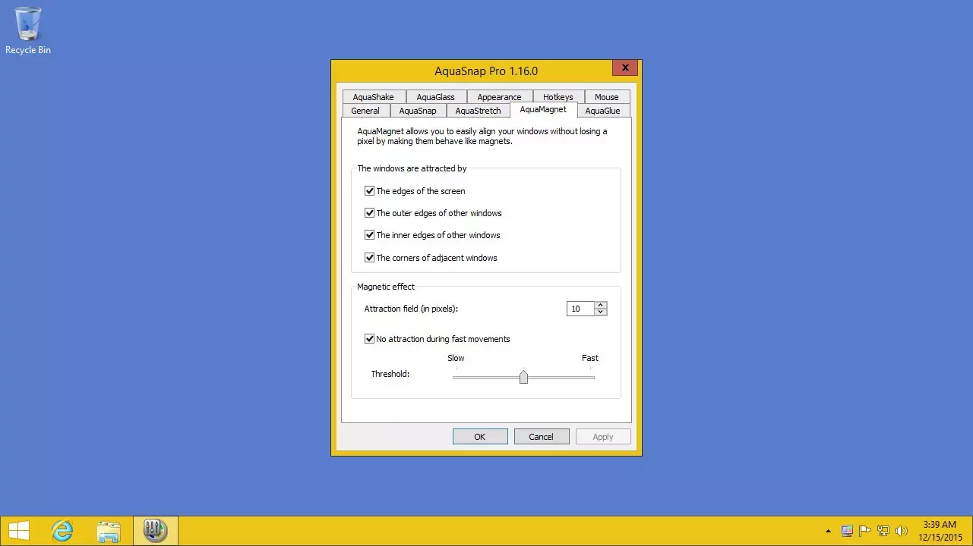Viewport: 973px width, 546px height.
Task: Open the Hotkeys tab
Action: click(558, 97)
